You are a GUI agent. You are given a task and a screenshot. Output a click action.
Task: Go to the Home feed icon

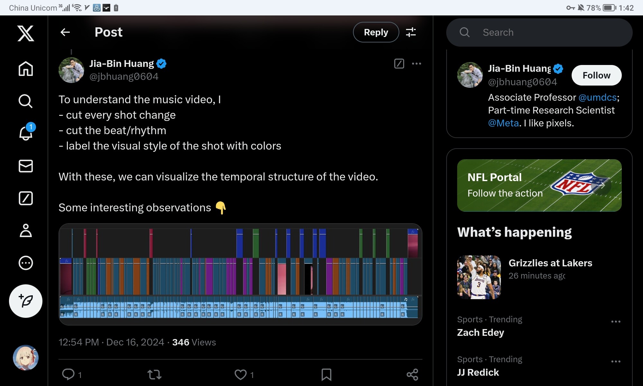pos(26,69)
